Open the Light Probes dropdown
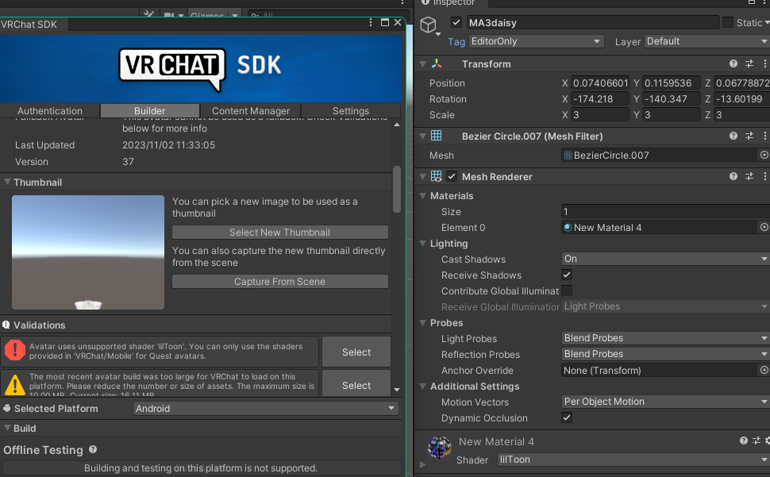This screenshot has width=770, height=477. point(665,338)
